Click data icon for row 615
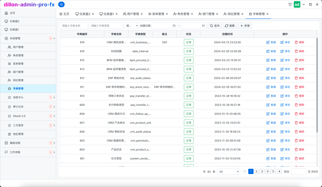 coord(268,60)
